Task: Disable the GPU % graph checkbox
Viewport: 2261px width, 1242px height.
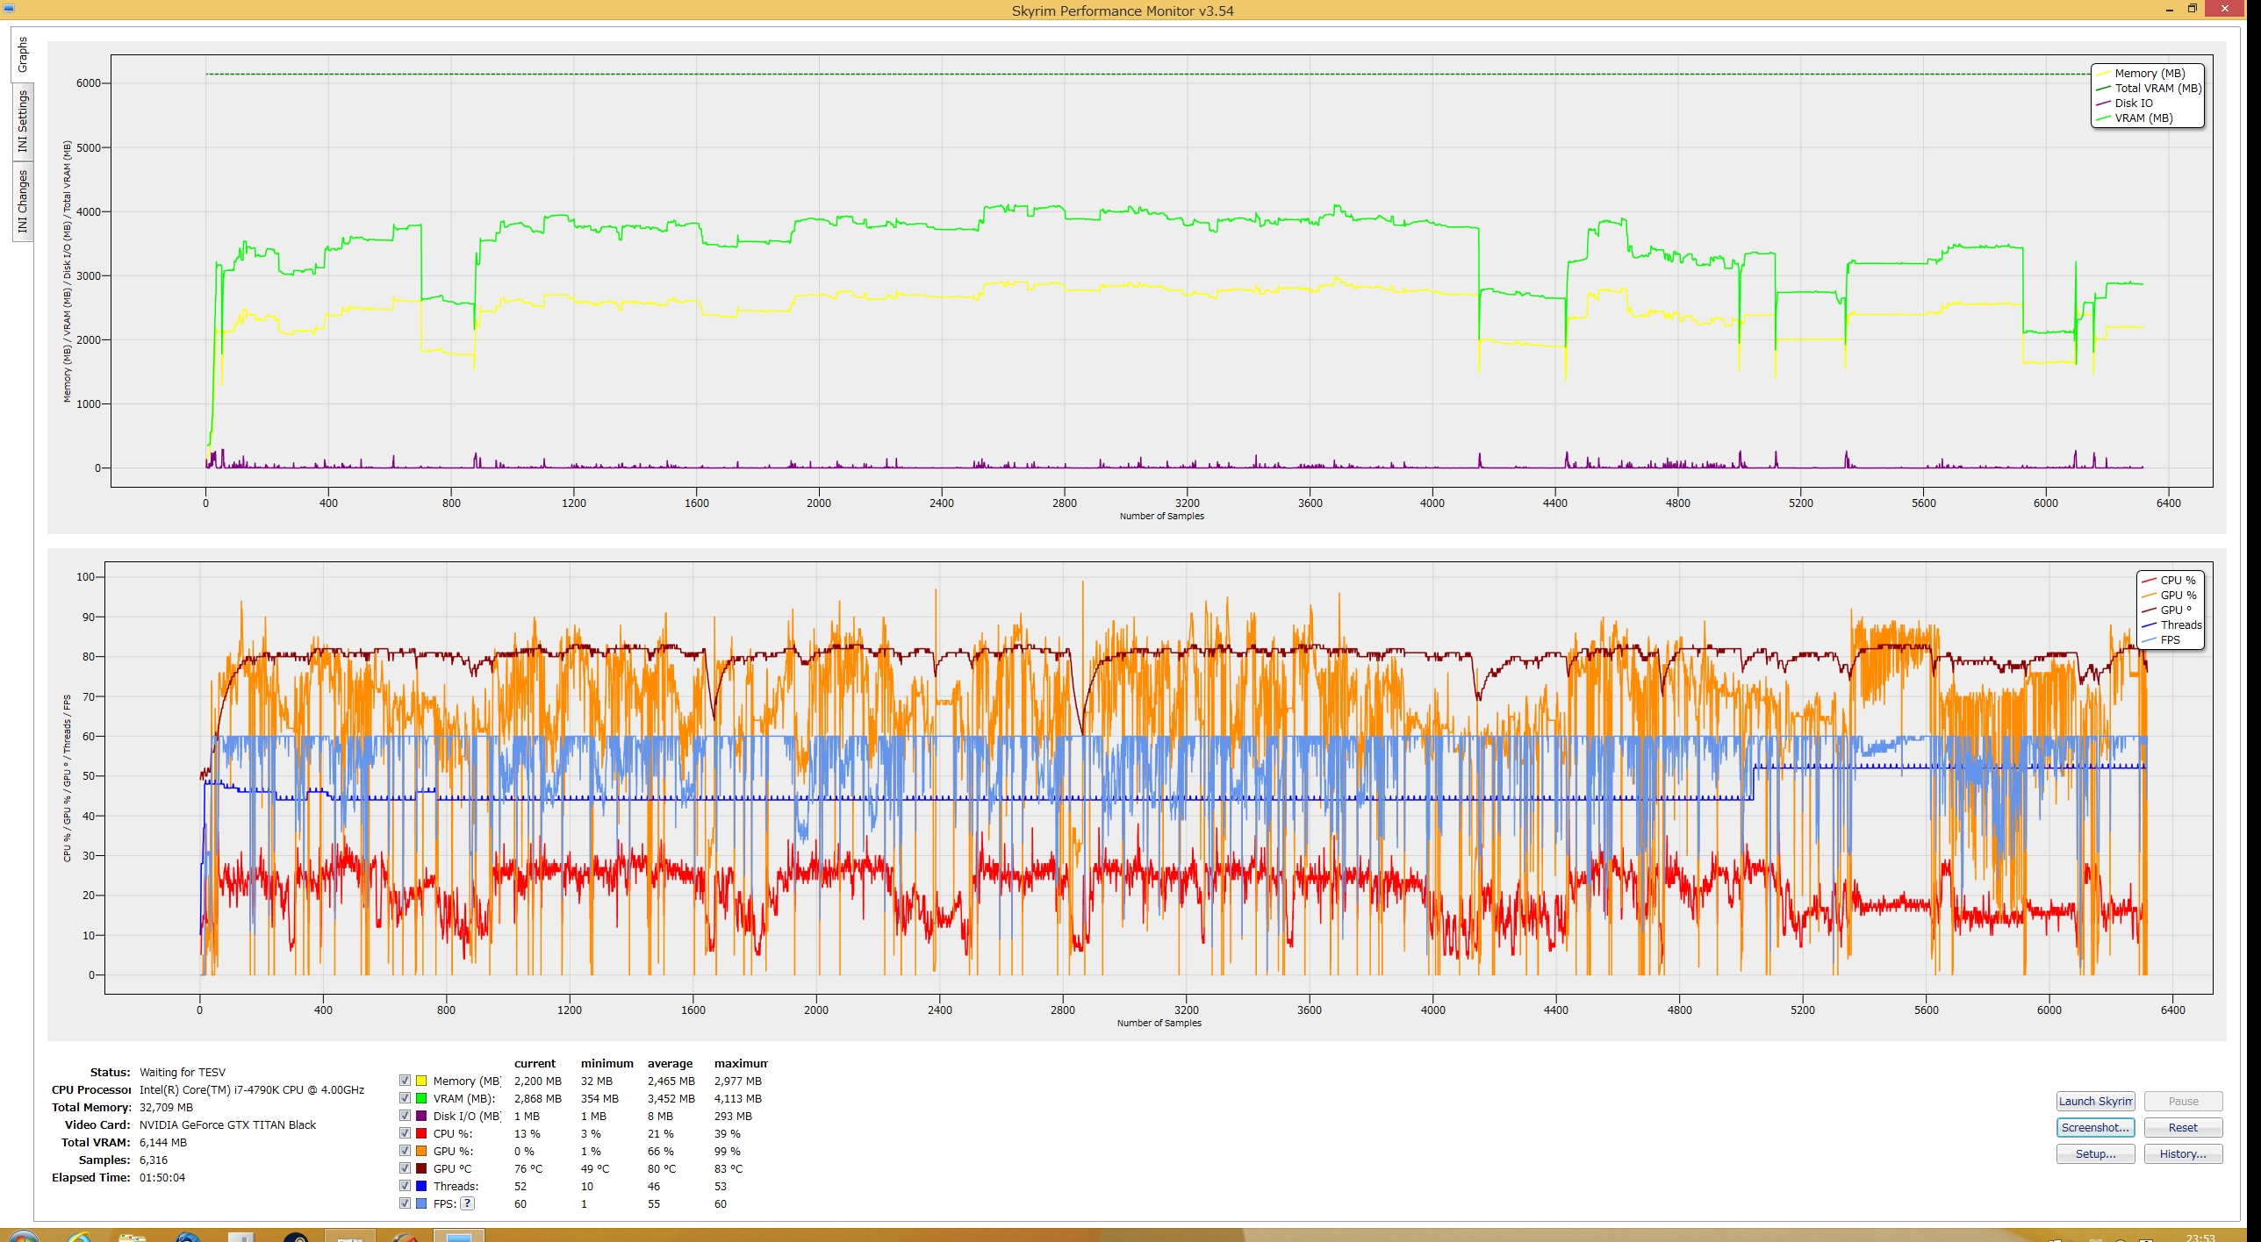Action: [x=405, y=1151]
